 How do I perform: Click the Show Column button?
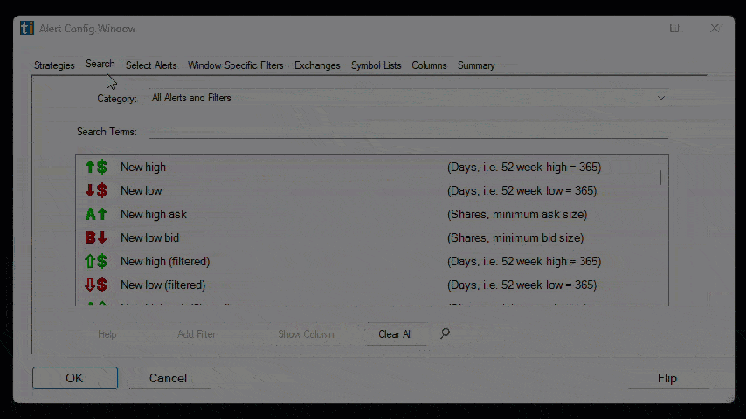(x=306, y=334)
